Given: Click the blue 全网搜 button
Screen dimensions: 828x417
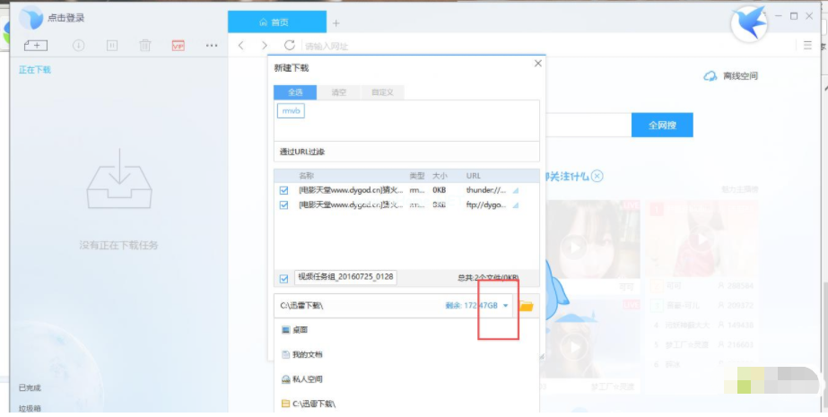Looking at the screenshot, I should (662, 126).
